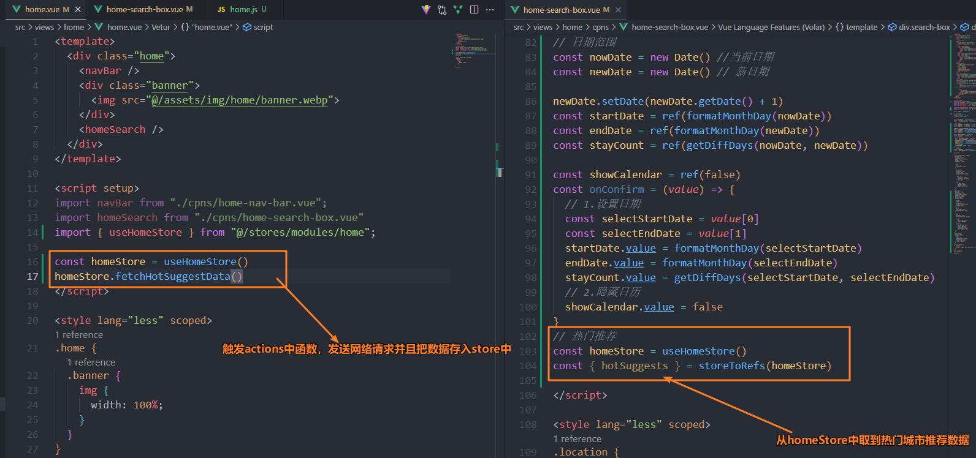
Task: Click 'showCalendar' declaration on line 91
Action: [x=625, y=175]
